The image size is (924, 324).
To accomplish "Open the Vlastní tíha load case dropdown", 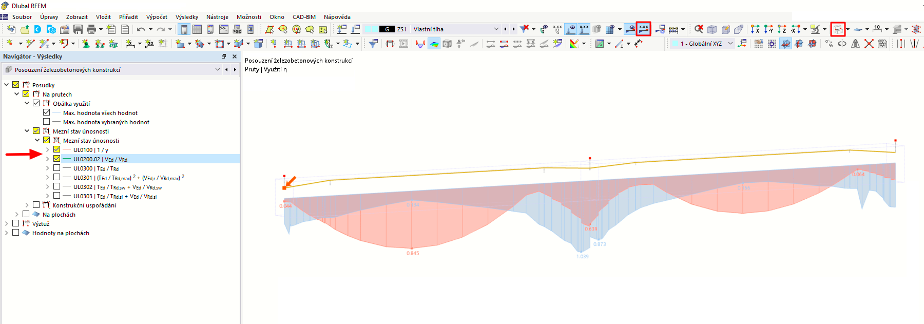I will [x=496, y=29].
